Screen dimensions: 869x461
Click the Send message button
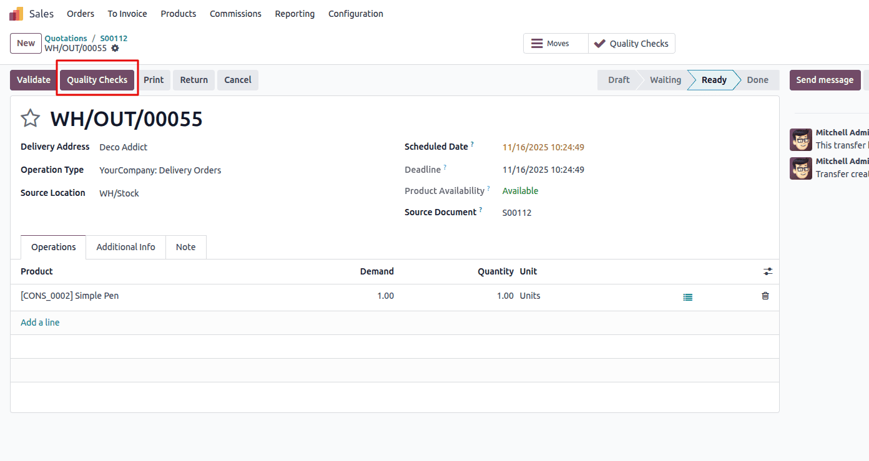pyautogui.click(x=825, y=80)
